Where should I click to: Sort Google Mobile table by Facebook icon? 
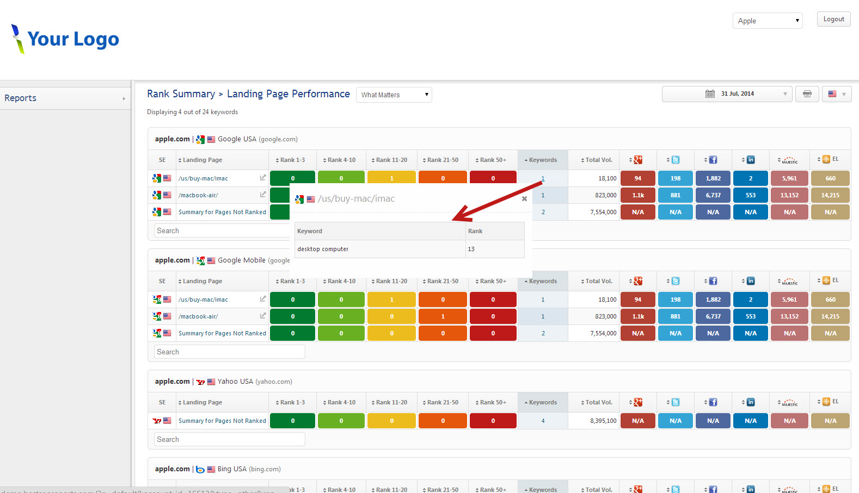713,281
